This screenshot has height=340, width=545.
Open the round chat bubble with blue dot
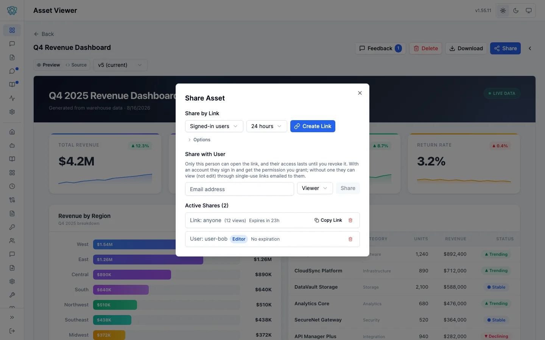[12, 71]
